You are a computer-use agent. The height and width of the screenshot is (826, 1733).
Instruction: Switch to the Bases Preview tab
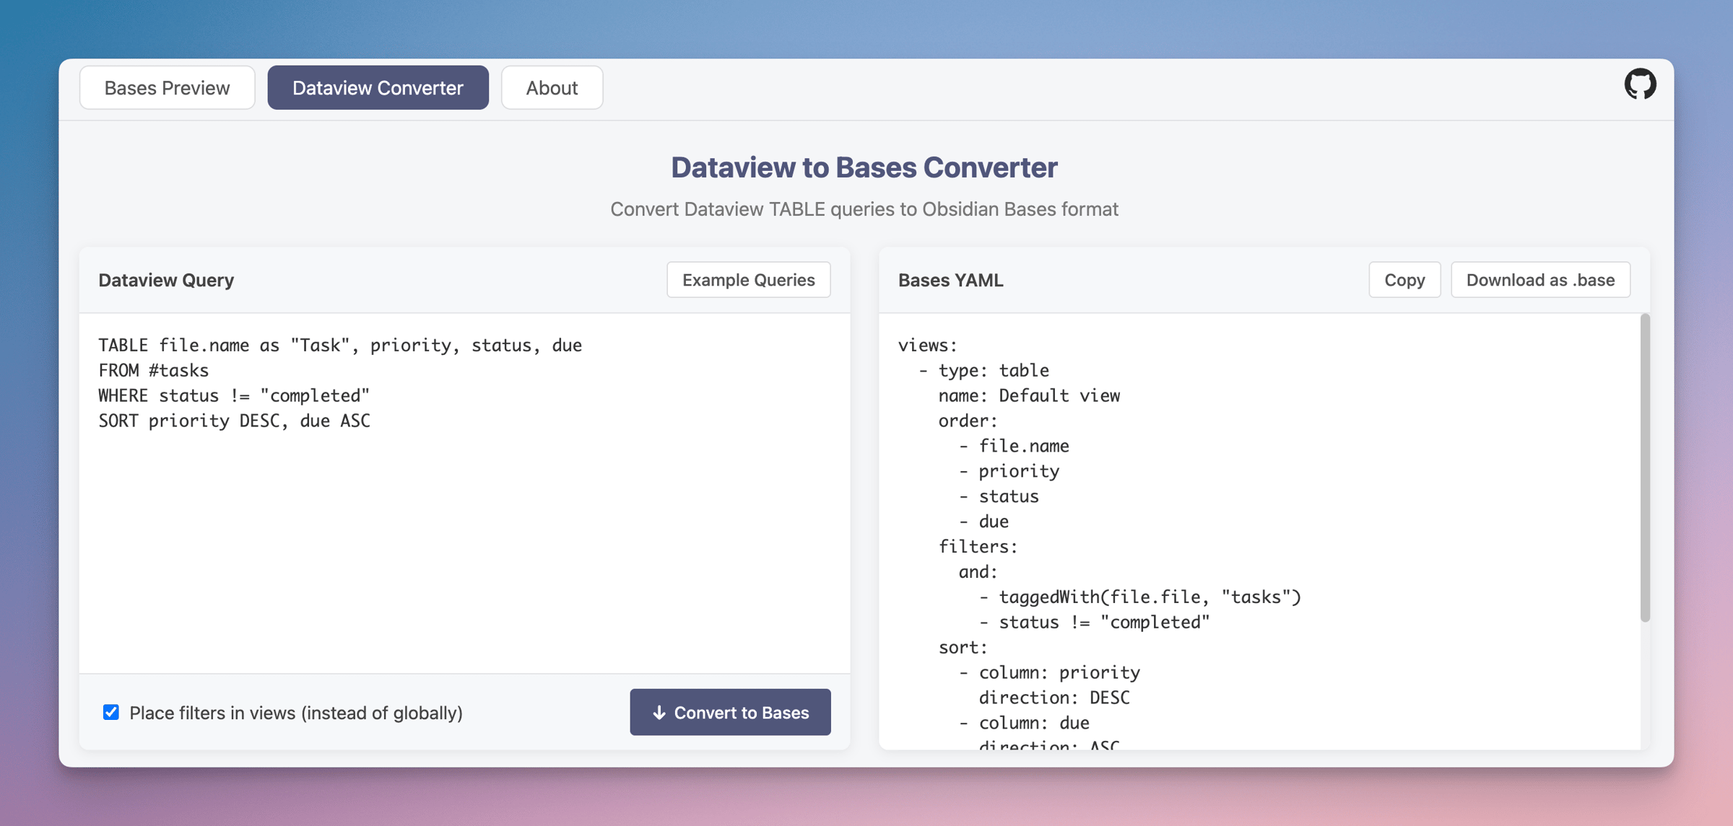click(x=168, y=87)
